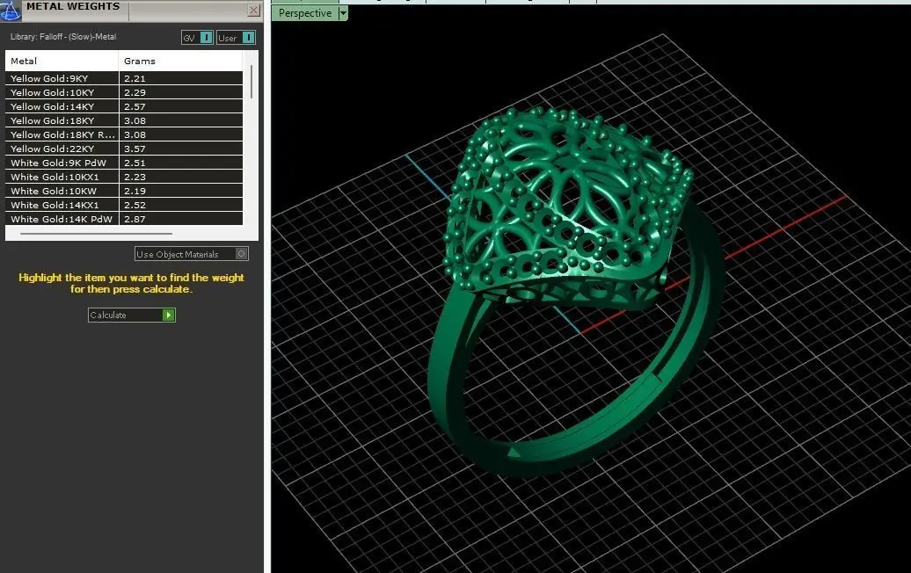Image resolution: width=911 pixels, height=573 pixels.
Task: Select the White Gold:14KX1 row
Action: point(124,205)
